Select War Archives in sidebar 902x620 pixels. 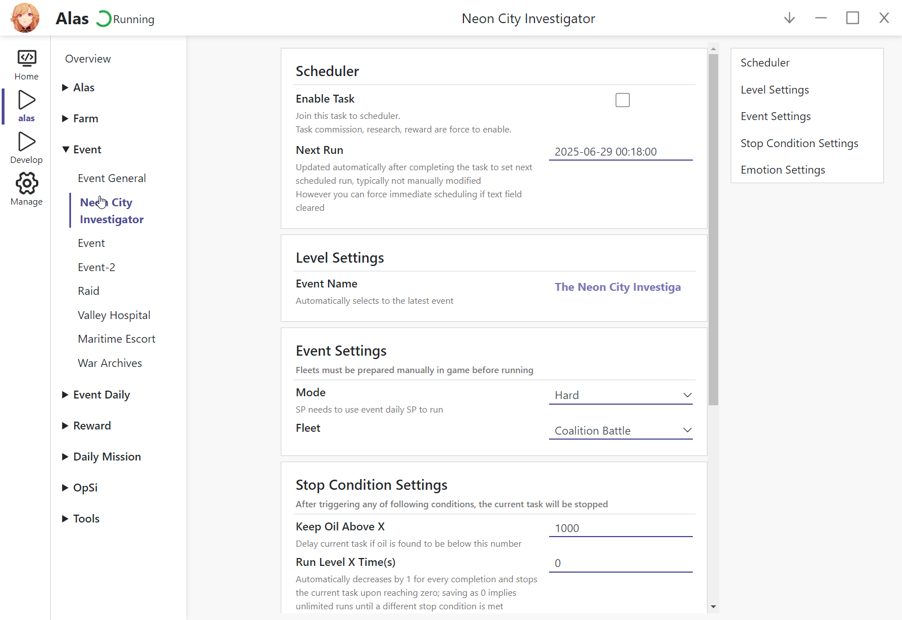[110, 363]
